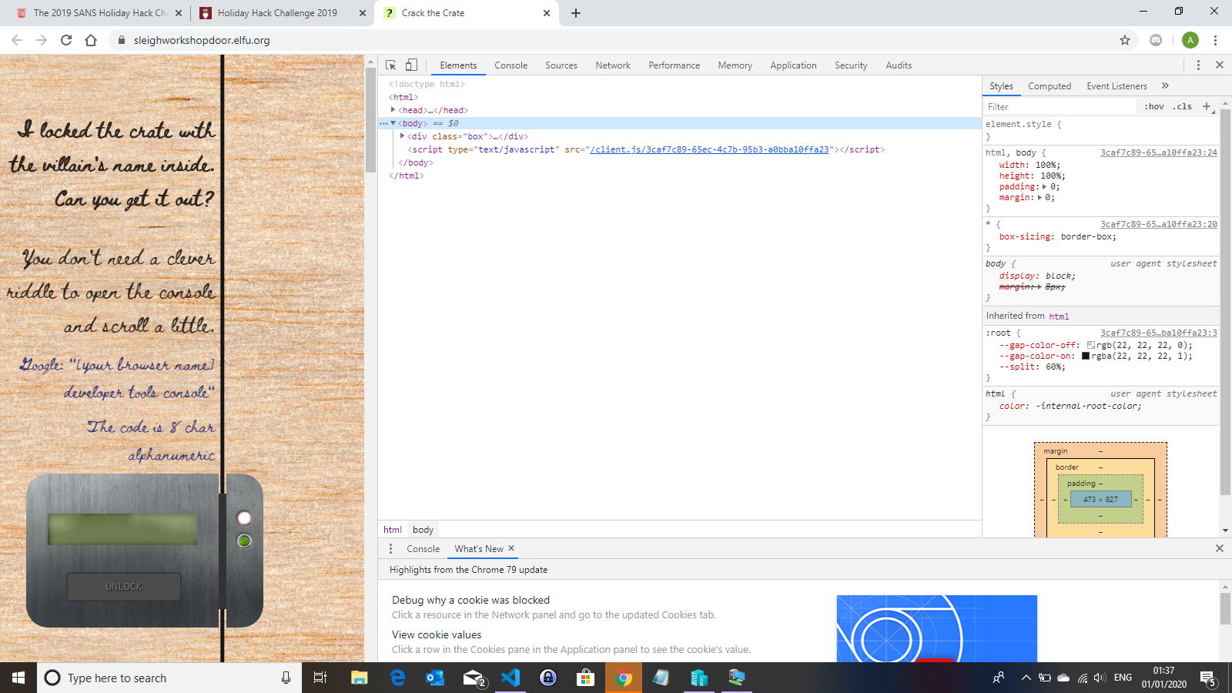Open Outlook from the taskbar
Viewport: 1232px width, 693px height.
click(x=435, y=678)
